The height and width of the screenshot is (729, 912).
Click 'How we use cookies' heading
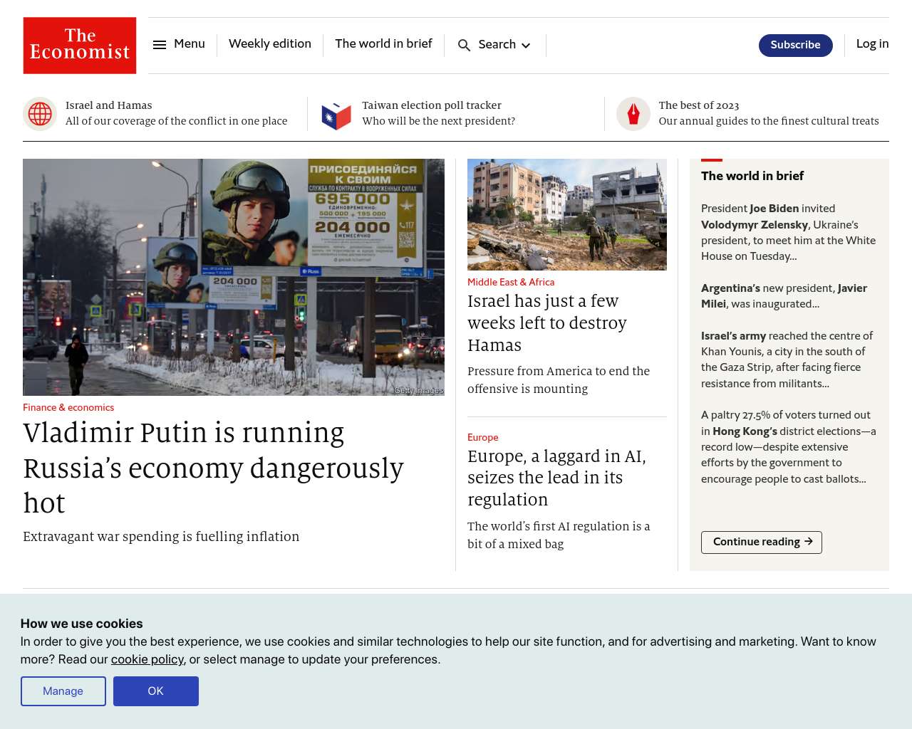(x=81, y=624)
